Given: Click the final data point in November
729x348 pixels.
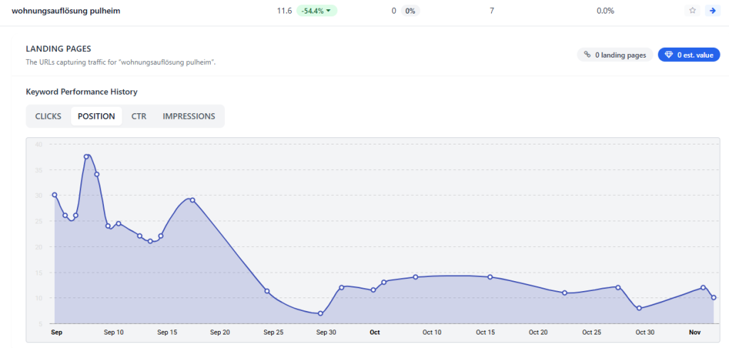Looking at the screenshot, I should (713, 297).
